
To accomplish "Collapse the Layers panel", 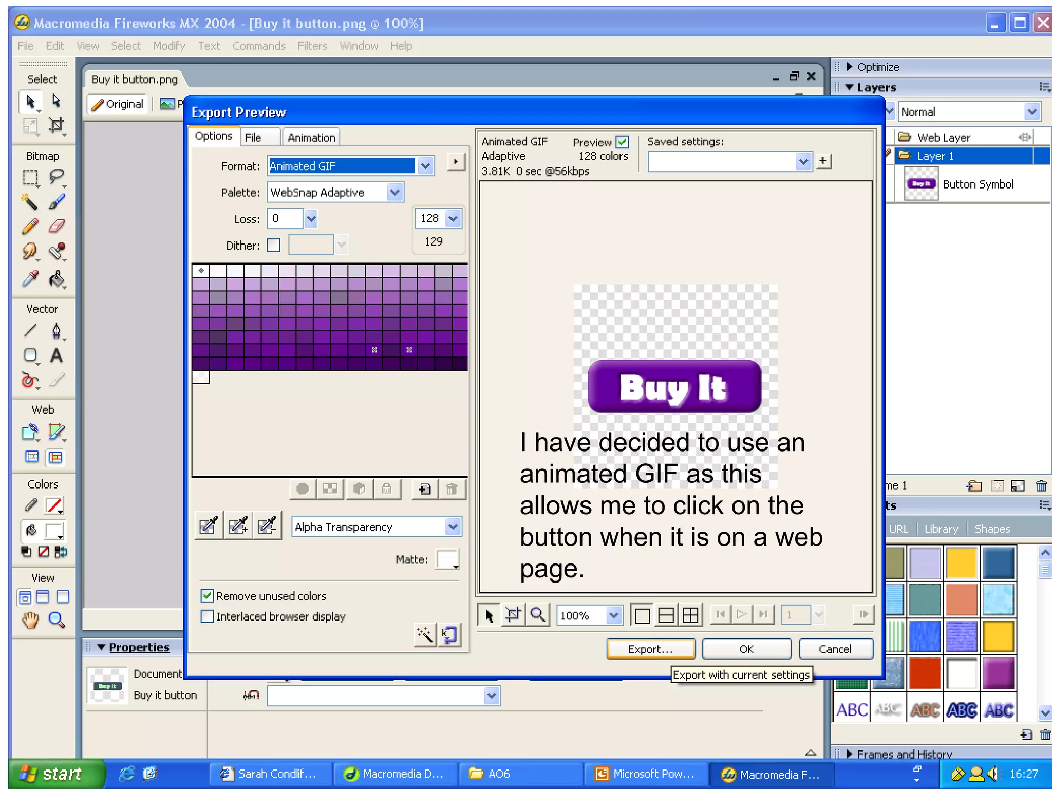I will pyautogui.click(x=850, y=87).
